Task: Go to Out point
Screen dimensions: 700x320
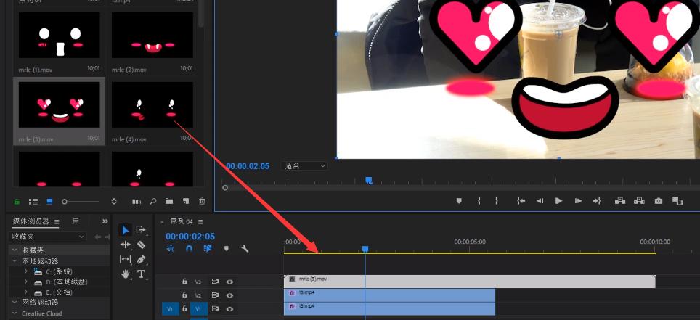Action: [x=596, y=201]
